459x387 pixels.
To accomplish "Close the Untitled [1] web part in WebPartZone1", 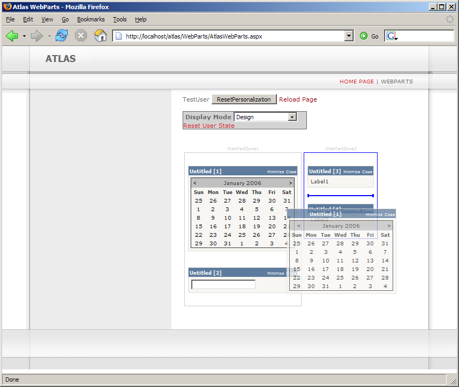I will tap(291, 172).
